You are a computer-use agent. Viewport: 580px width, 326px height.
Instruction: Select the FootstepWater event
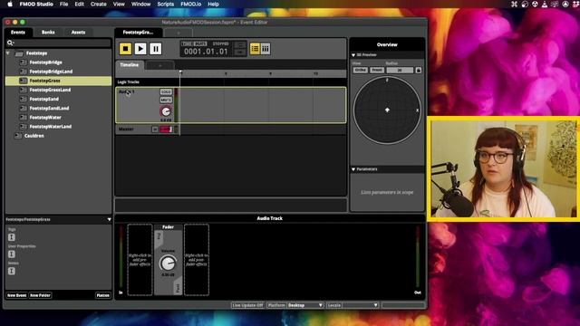click(x=45, y=118)
